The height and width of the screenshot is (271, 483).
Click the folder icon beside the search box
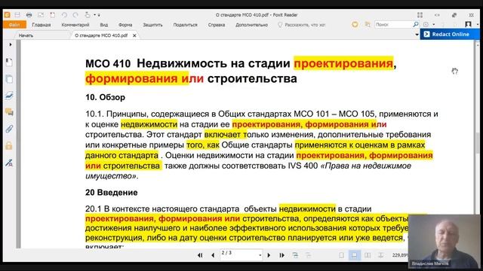368,24
